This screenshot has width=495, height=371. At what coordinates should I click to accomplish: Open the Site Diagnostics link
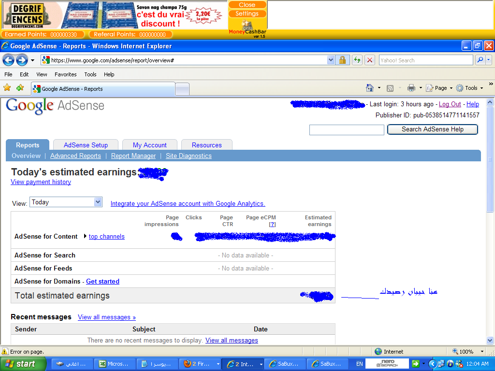pos(189,156)
